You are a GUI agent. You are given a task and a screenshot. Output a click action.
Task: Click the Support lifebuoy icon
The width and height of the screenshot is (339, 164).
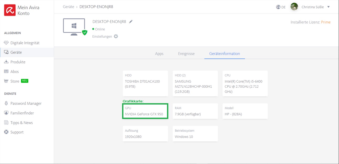(x=6, y=132)
